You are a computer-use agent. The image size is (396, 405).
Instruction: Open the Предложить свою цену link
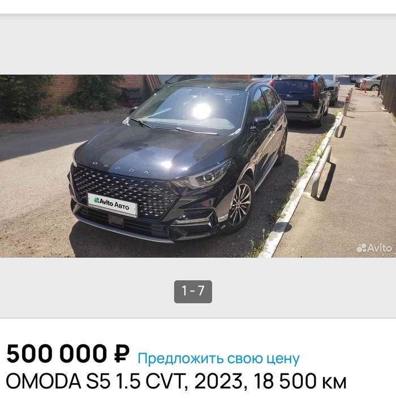(218, 359)
